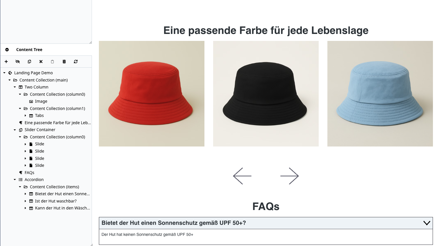Click the paste clipboard icon

[x=52, y=62]
